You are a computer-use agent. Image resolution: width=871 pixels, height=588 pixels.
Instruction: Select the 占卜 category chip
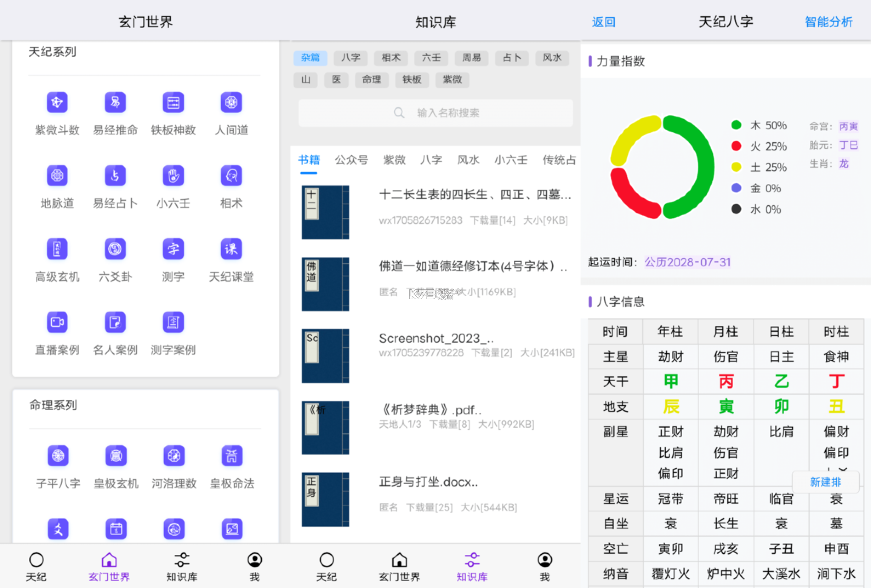tap(512, 58)
